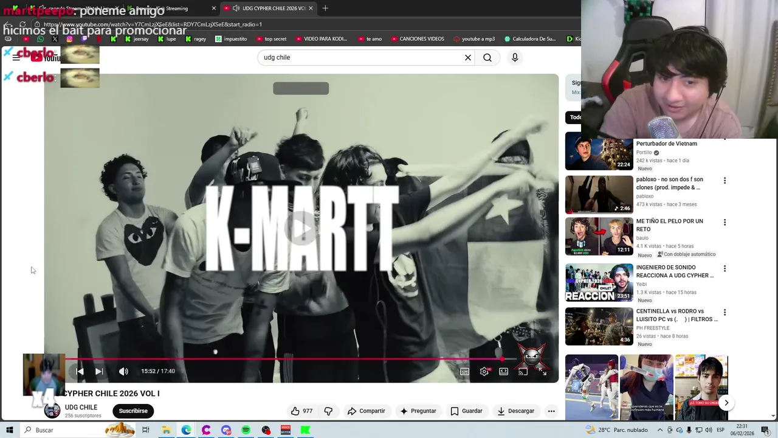
Task: Open INGENIERO DE SONIDO REACCIONA thumbnail
Action: click(599, 282)
